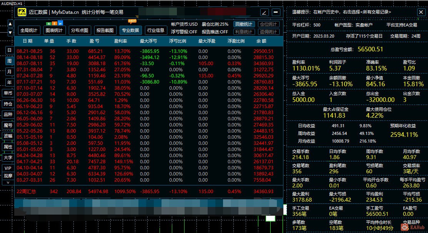Toggle 返佣统计 rebate statistics
The image size is (428, 233).
[268, 32]
